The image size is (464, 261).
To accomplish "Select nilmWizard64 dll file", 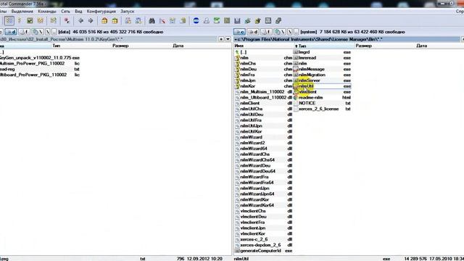I will click(263, 149).
